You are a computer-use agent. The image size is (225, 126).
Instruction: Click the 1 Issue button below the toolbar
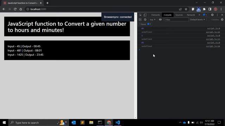(145, 24)
